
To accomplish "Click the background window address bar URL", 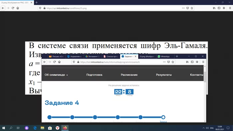I will (x=67, y=8).
